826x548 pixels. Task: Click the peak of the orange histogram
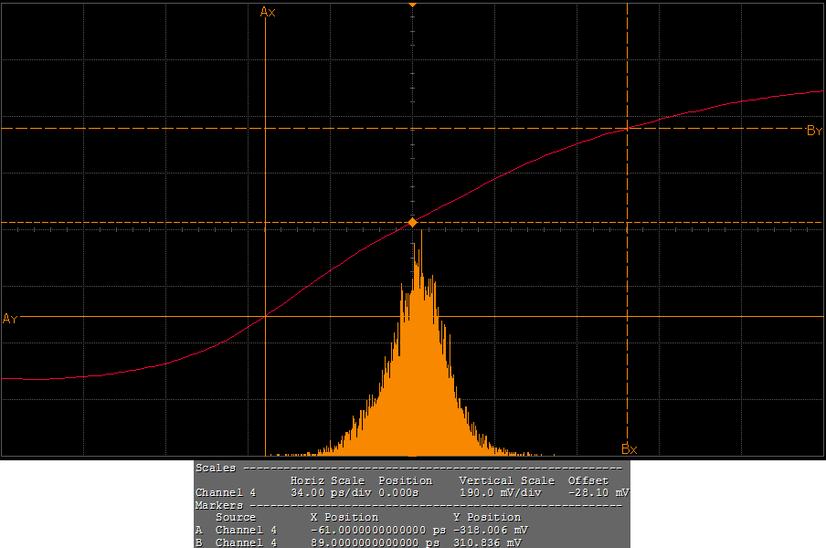click(420, 236)
